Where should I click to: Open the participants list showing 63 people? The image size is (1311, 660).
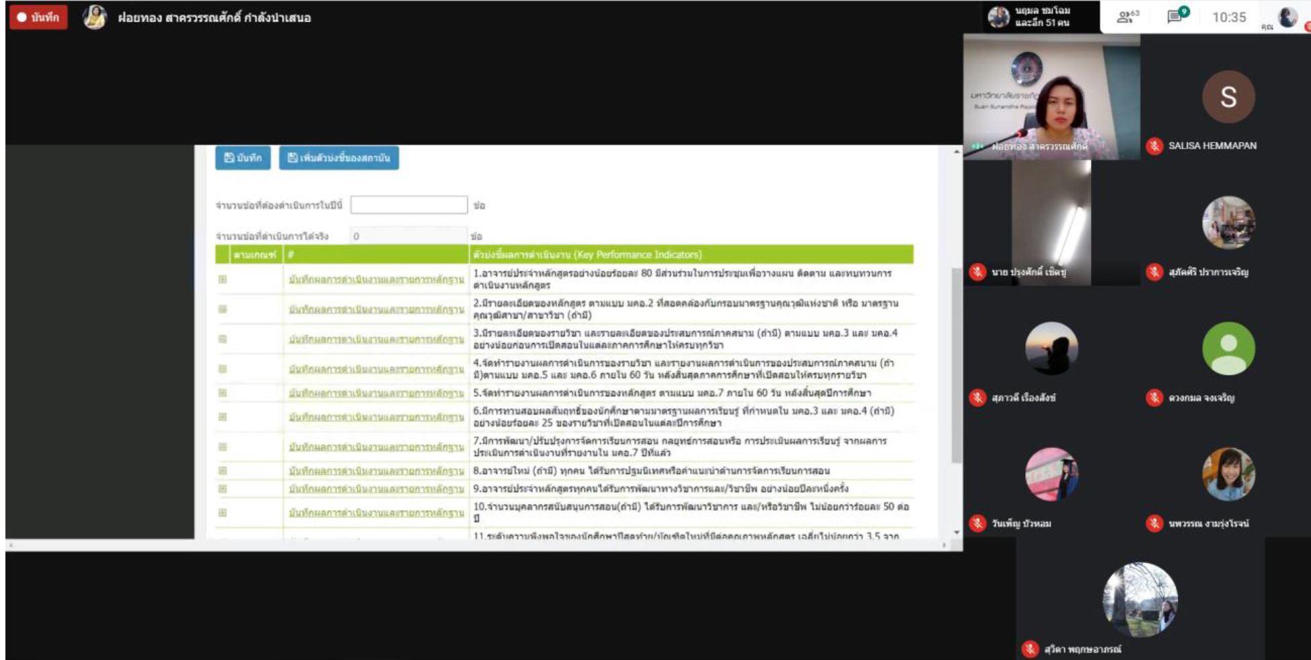(1127, 17)
